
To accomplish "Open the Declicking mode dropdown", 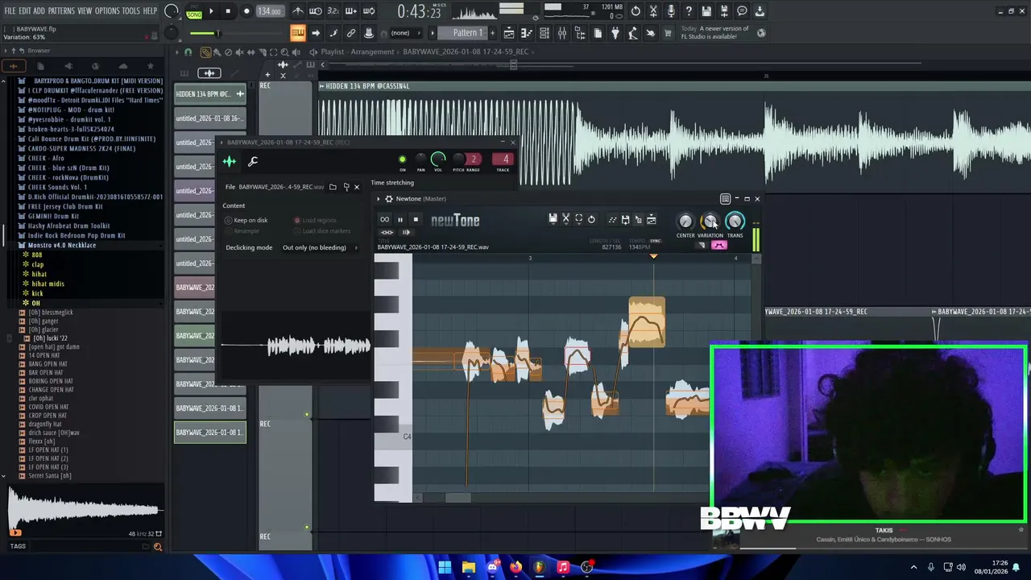I will pyautogui.click(x=320, y=247).
